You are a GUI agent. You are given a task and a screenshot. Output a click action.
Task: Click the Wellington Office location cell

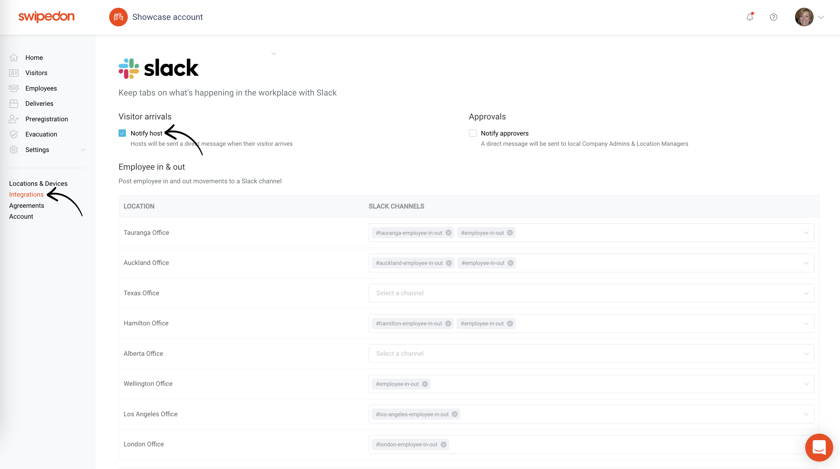coord(148,384)
